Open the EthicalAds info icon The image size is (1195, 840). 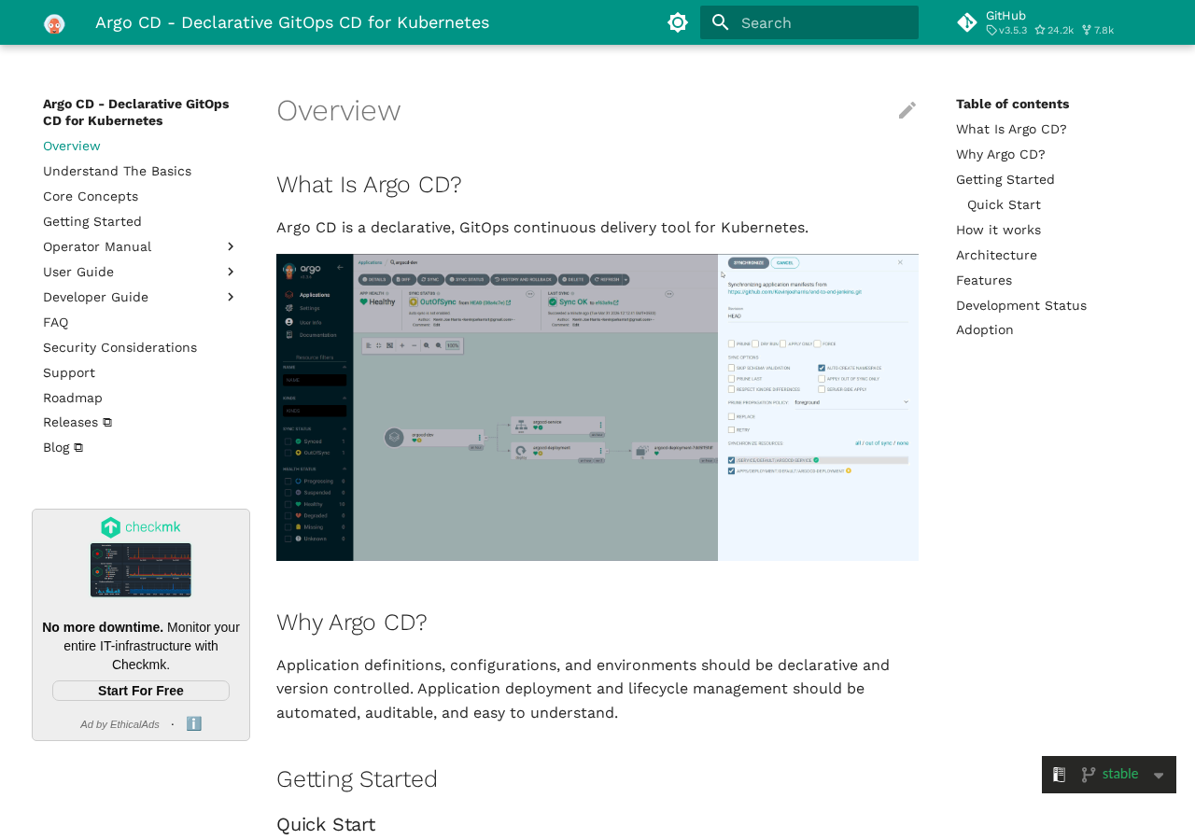coord(193,723)
